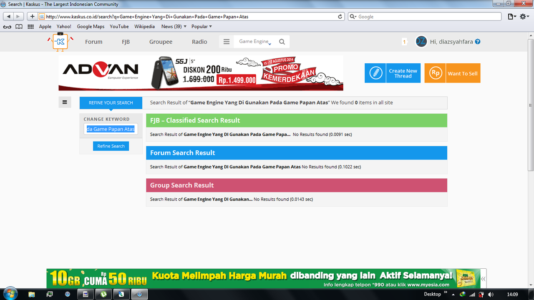Open the Advan promo banner ad
534x300 pixels.
coord(201,73)
